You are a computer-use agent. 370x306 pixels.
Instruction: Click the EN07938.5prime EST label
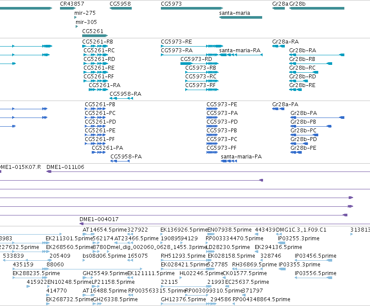(x=230, y=230)
